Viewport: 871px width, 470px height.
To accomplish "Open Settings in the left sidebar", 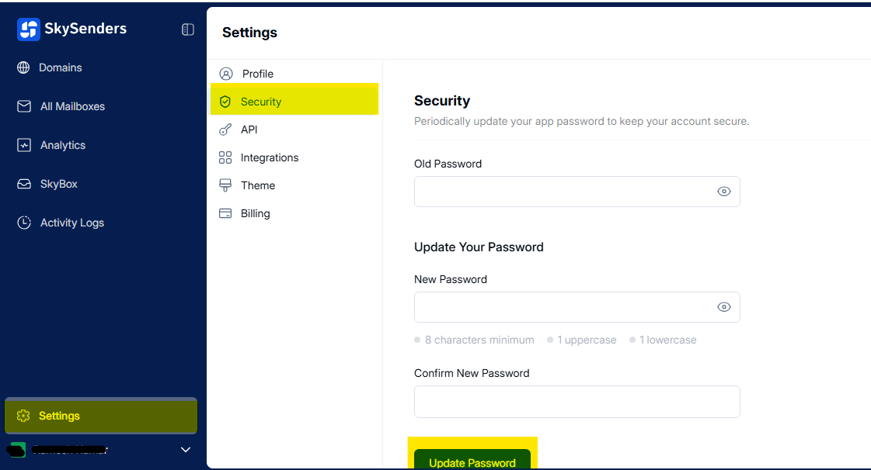I will pos(60,416).
